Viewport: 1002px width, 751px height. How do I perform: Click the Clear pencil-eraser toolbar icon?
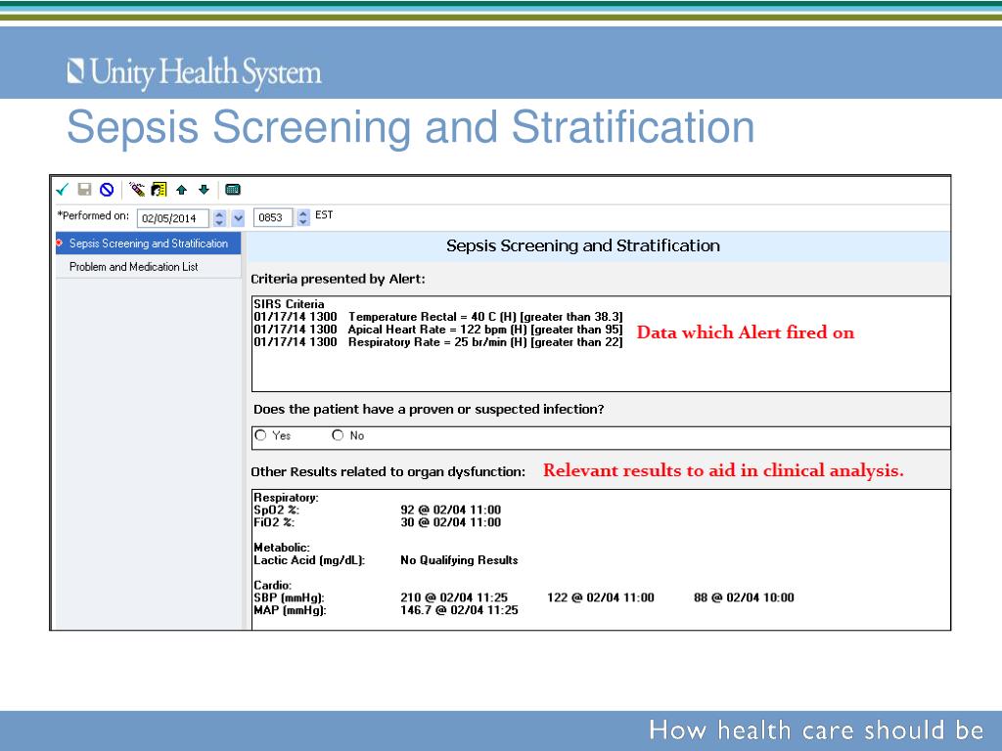coord(137,189)
